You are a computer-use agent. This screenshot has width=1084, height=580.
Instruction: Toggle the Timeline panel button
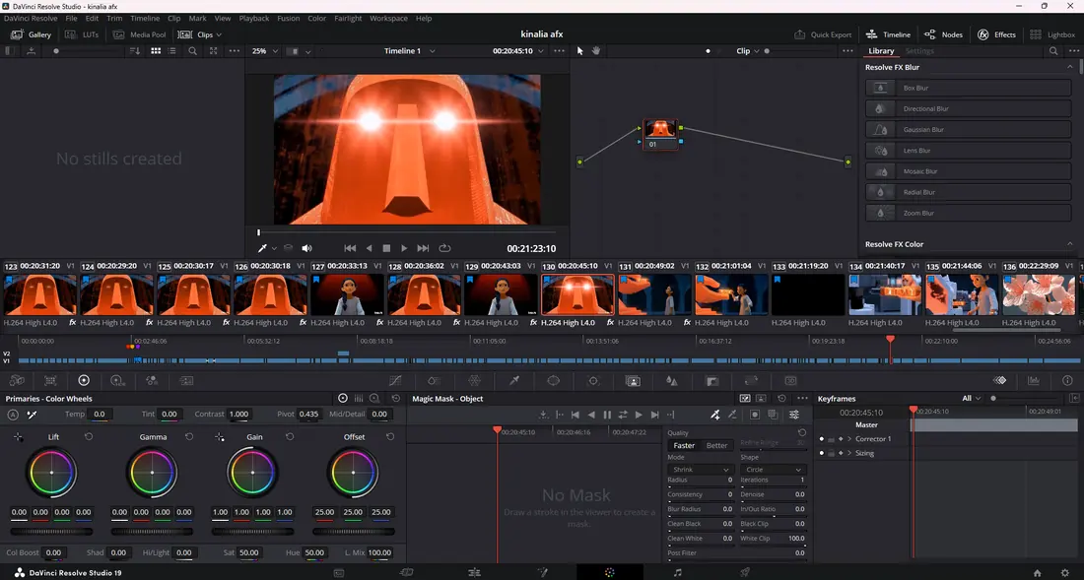888,34
